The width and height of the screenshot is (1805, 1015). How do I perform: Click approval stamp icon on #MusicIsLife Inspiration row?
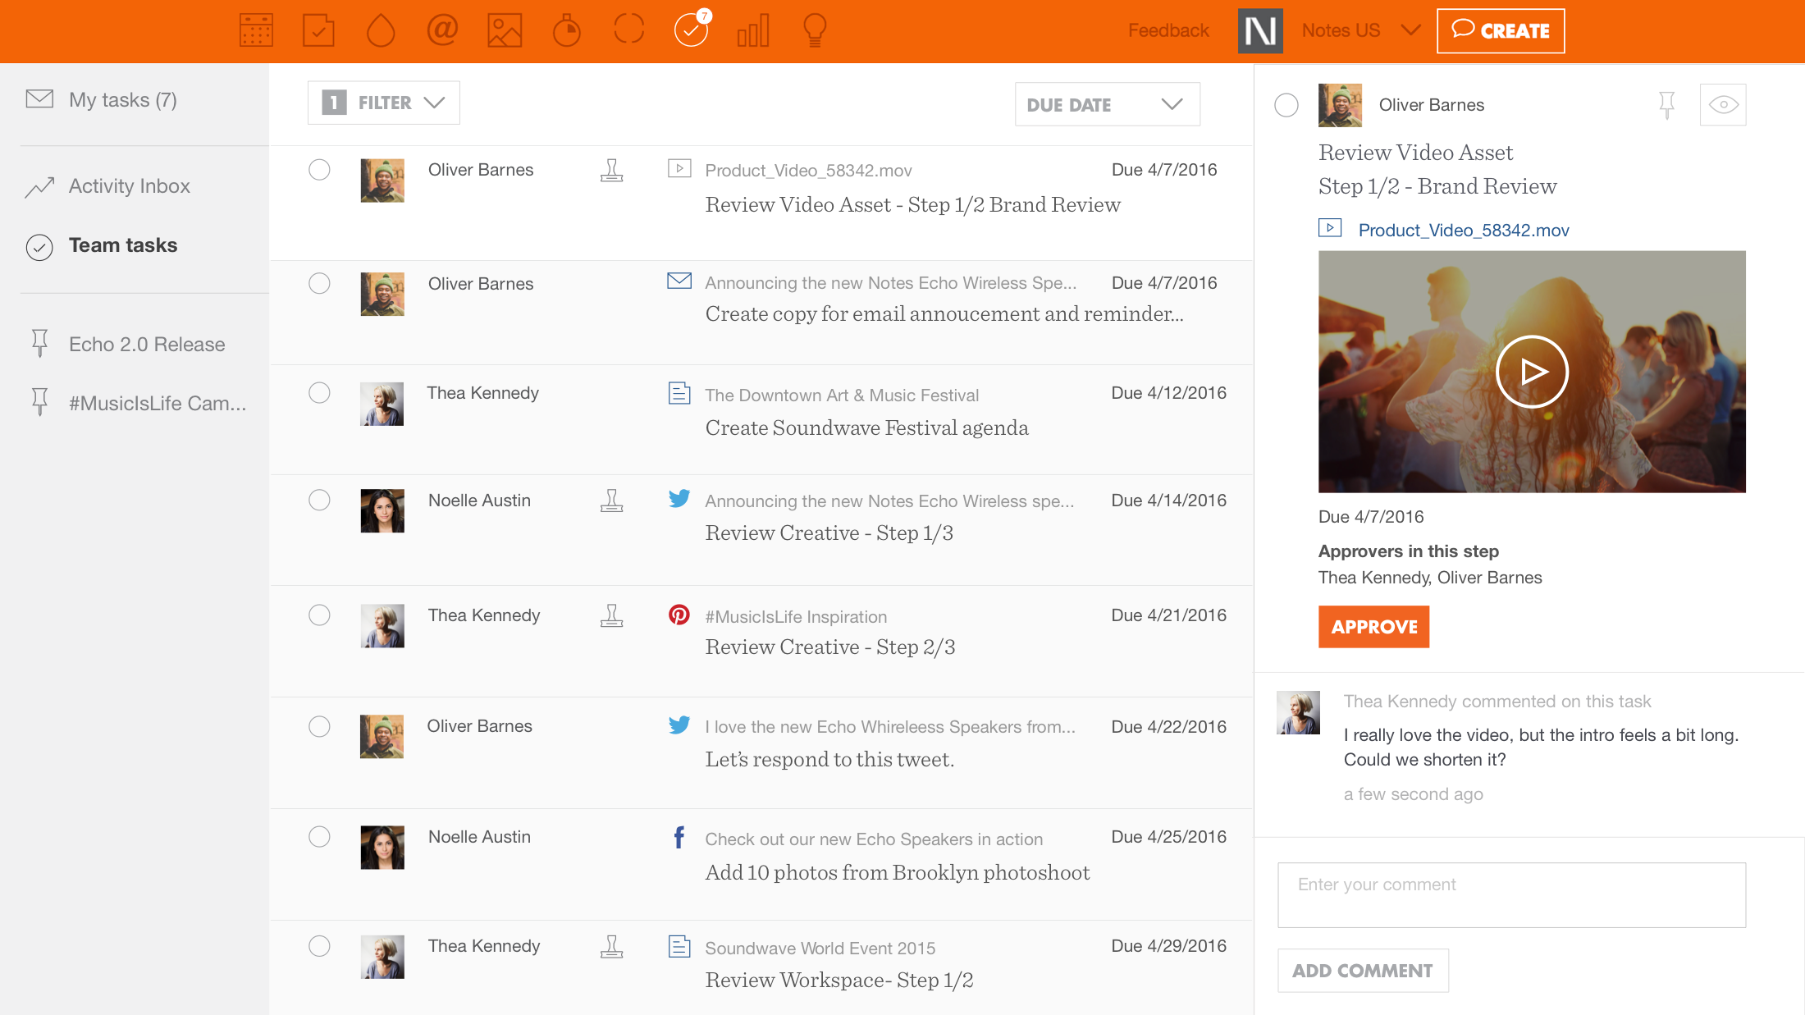pos(611,615)
